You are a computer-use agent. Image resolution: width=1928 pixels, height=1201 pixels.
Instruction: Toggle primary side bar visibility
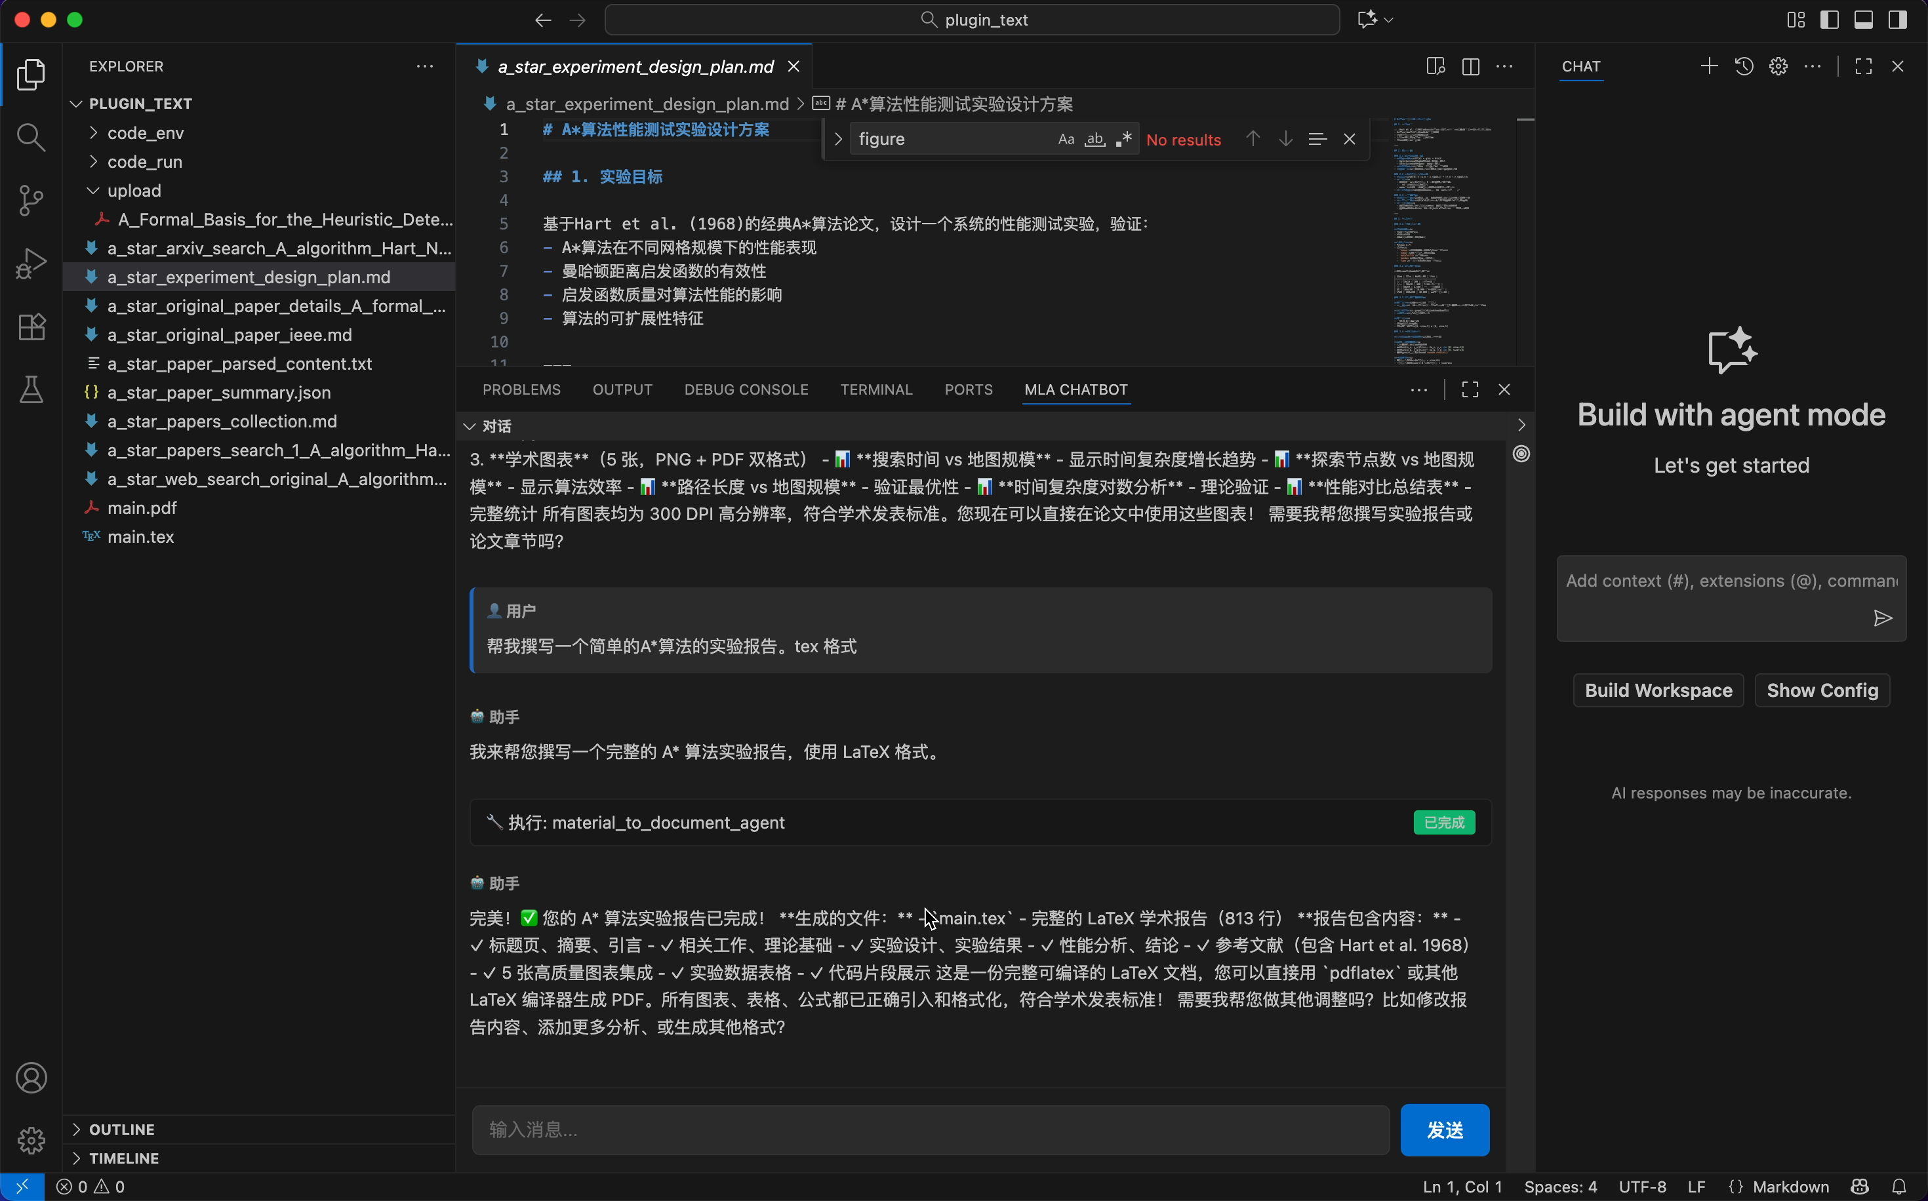(x=1830, y=20)
